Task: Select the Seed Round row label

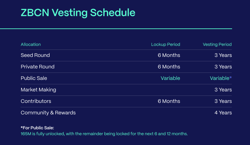Action: 35,55
